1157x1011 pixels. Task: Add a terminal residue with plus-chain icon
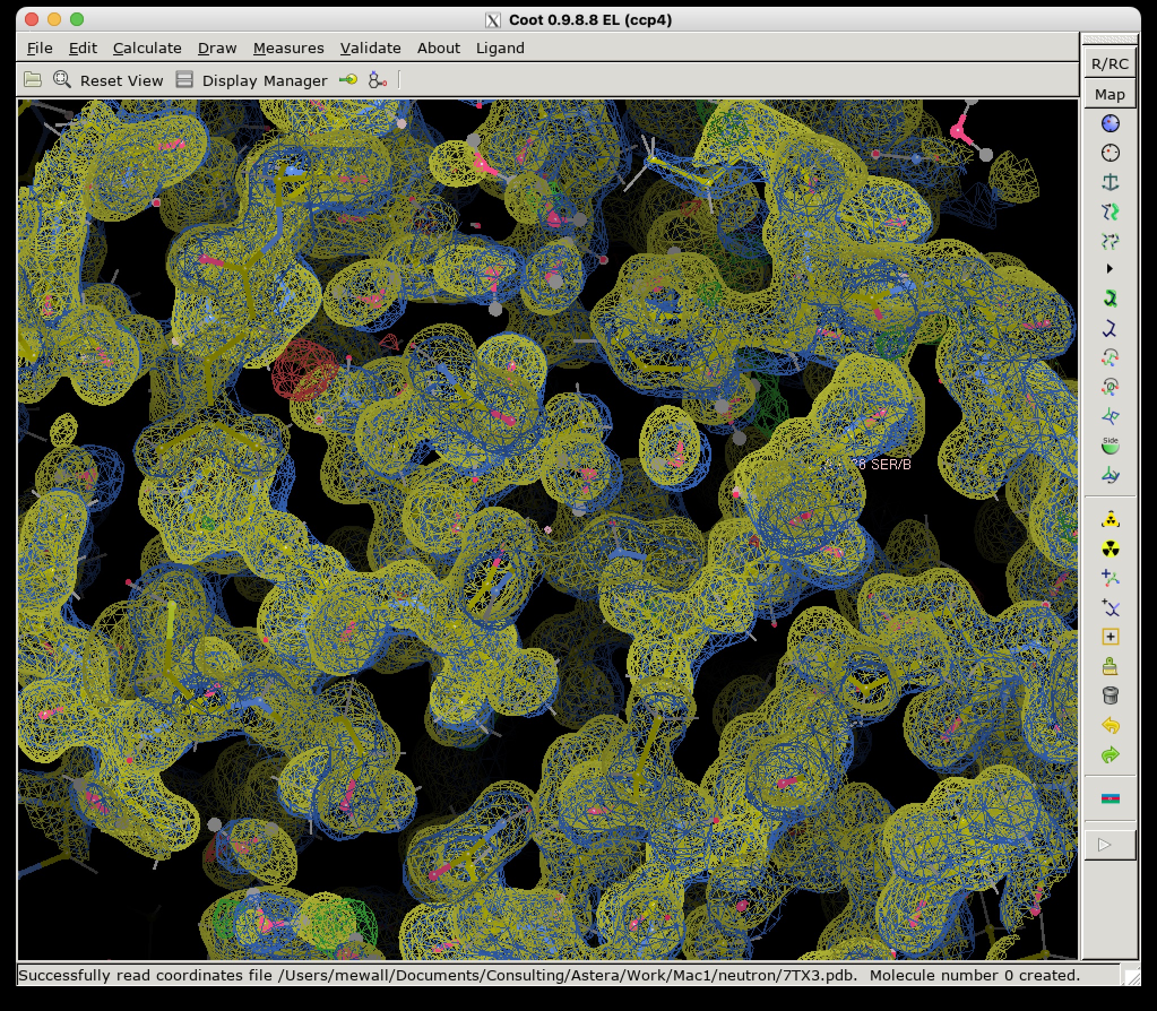[x=1110, y=578]
